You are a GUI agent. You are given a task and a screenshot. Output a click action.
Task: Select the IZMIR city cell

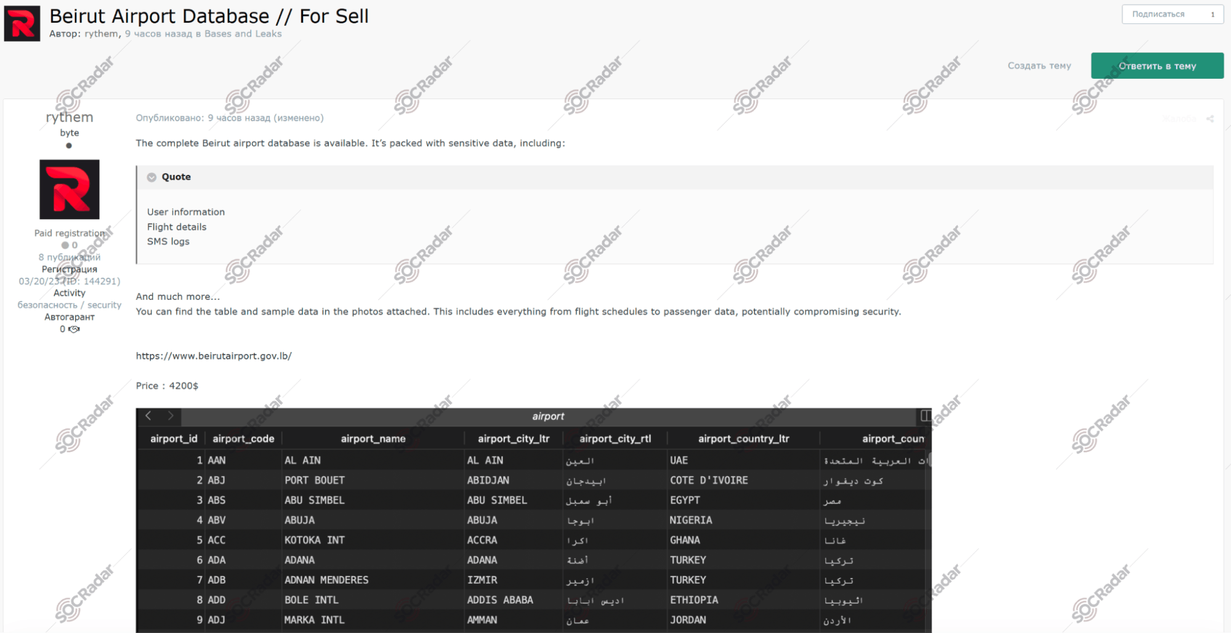pyautogui.click(x=514, y=580)
